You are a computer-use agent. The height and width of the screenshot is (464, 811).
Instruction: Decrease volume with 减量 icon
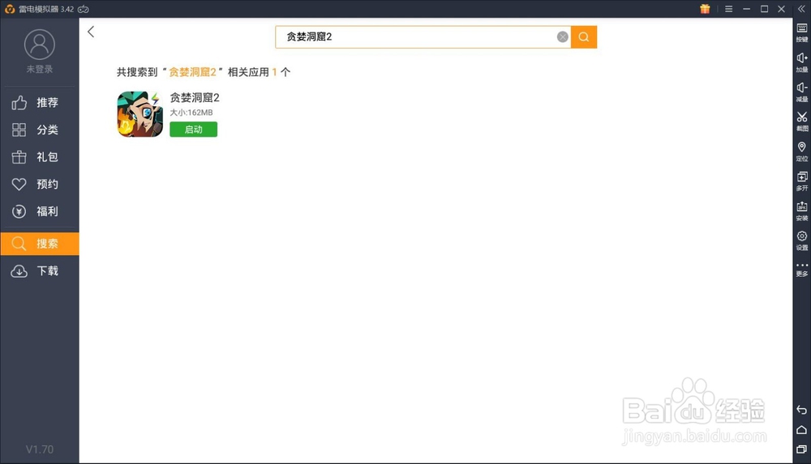pos(802,92)
